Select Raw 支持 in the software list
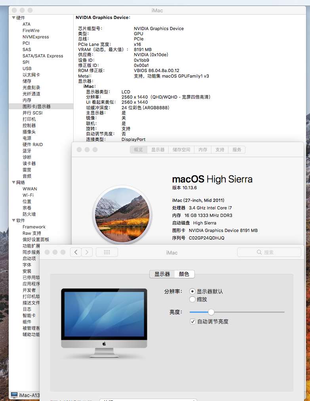Screen dimensions: 310x401 coord(32,233)
